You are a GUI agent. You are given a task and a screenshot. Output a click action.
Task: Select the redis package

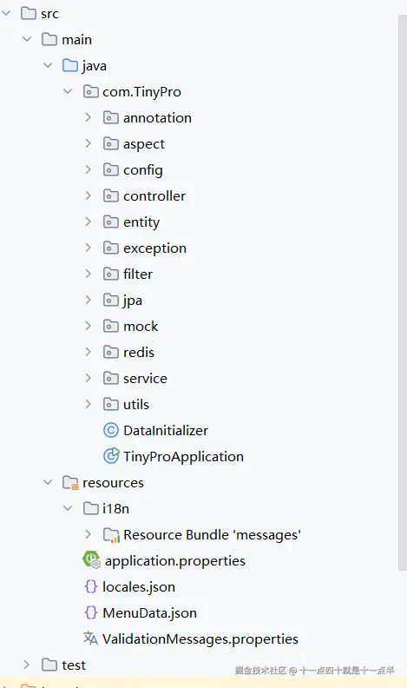point(128,353)
